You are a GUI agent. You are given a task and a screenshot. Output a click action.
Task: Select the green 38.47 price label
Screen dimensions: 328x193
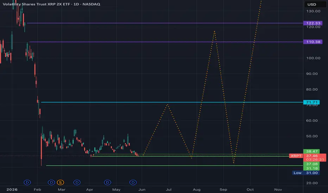(x=311, y=152)
